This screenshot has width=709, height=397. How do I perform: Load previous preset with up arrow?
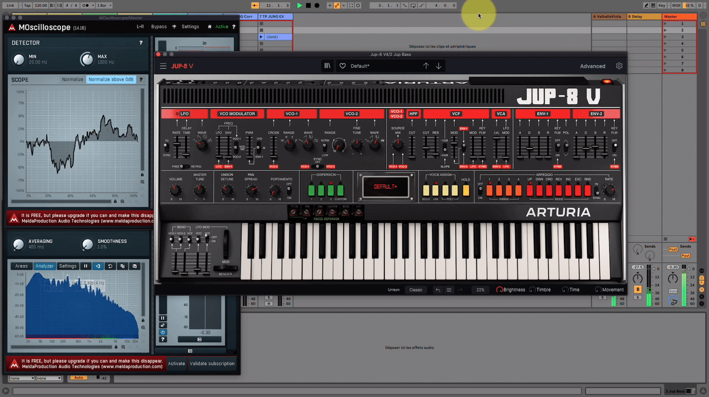point(426,66)
